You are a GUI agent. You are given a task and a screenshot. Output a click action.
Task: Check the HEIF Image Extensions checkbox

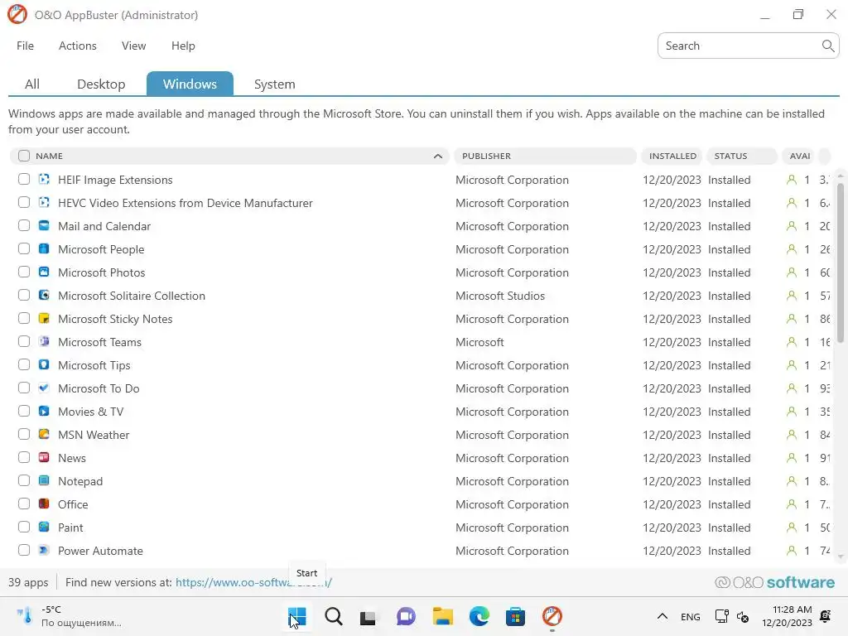pyautogui.click(x=24, y=179)
